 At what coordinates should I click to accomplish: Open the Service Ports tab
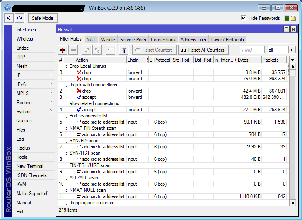point(133,40)
